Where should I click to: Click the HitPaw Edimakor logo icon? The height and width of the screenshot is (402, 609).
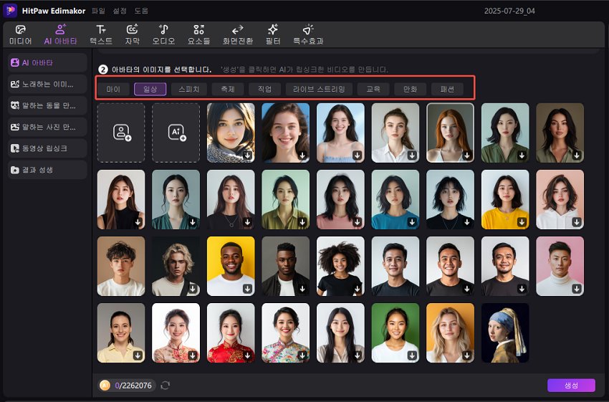pyautogui.click(x=10, y=11)
